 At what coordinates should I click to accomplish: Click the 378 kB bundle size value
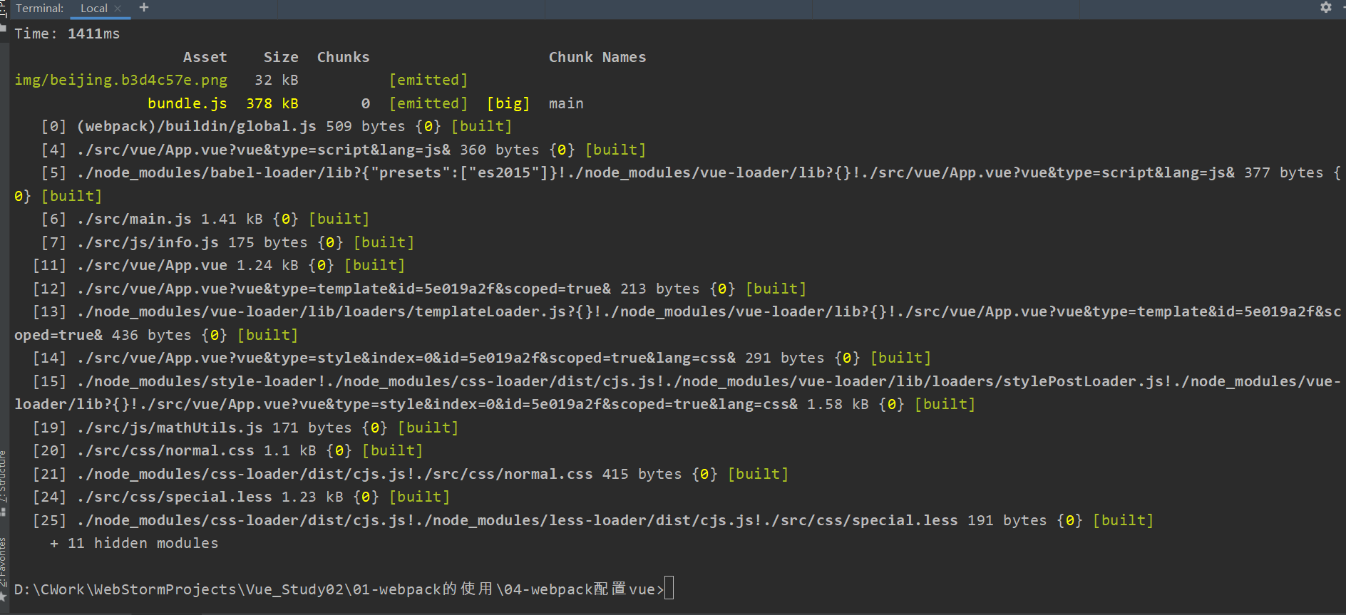pos(272,103)
